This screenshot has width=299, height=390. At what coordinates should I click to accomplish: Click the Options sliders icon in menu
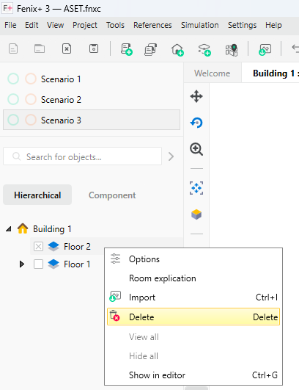tap(115, 259)
